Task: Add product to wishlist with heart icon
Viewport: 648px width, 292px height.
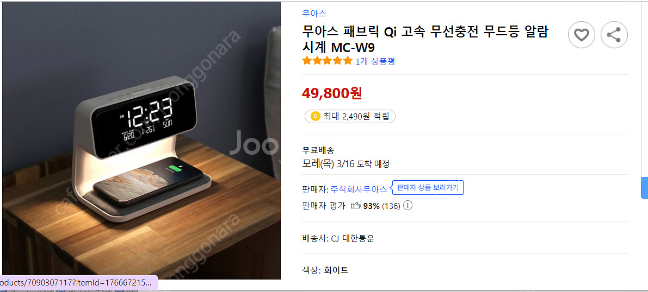Action: click(582, 35)
